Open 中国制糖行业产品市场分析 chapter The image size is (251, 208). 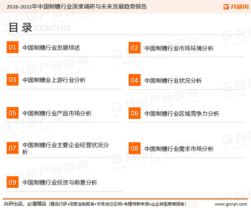(x=57, y=113)
